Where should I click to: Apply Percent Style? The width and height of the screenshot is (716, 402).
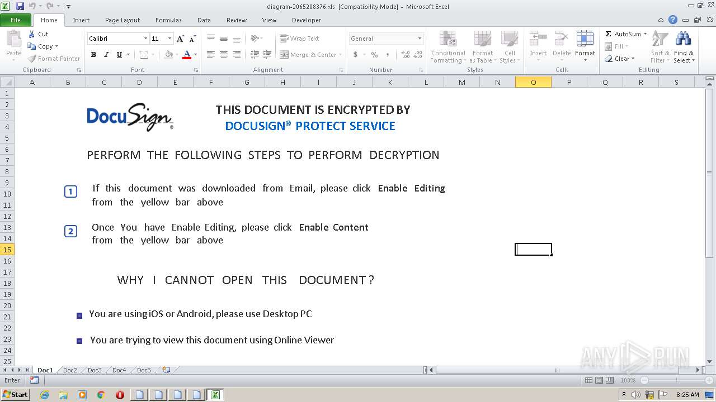374,55
